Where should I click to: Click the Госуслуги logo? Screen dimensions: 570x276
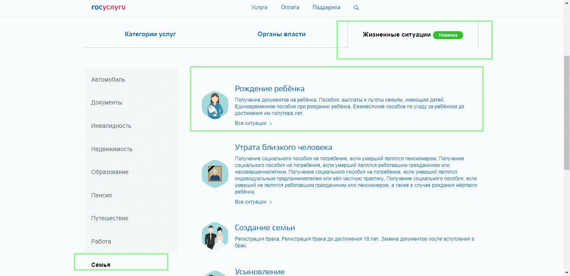109,7
